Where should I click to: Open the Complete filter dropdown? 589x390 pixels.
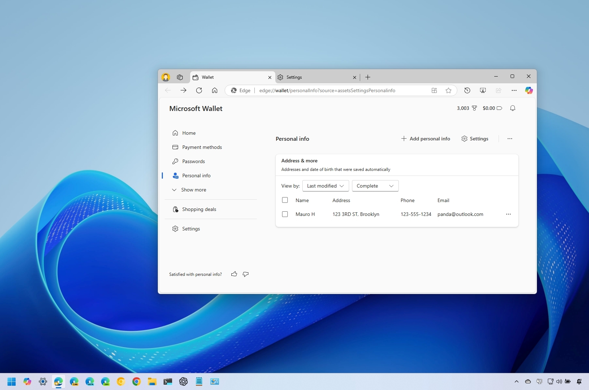point(375,186)
